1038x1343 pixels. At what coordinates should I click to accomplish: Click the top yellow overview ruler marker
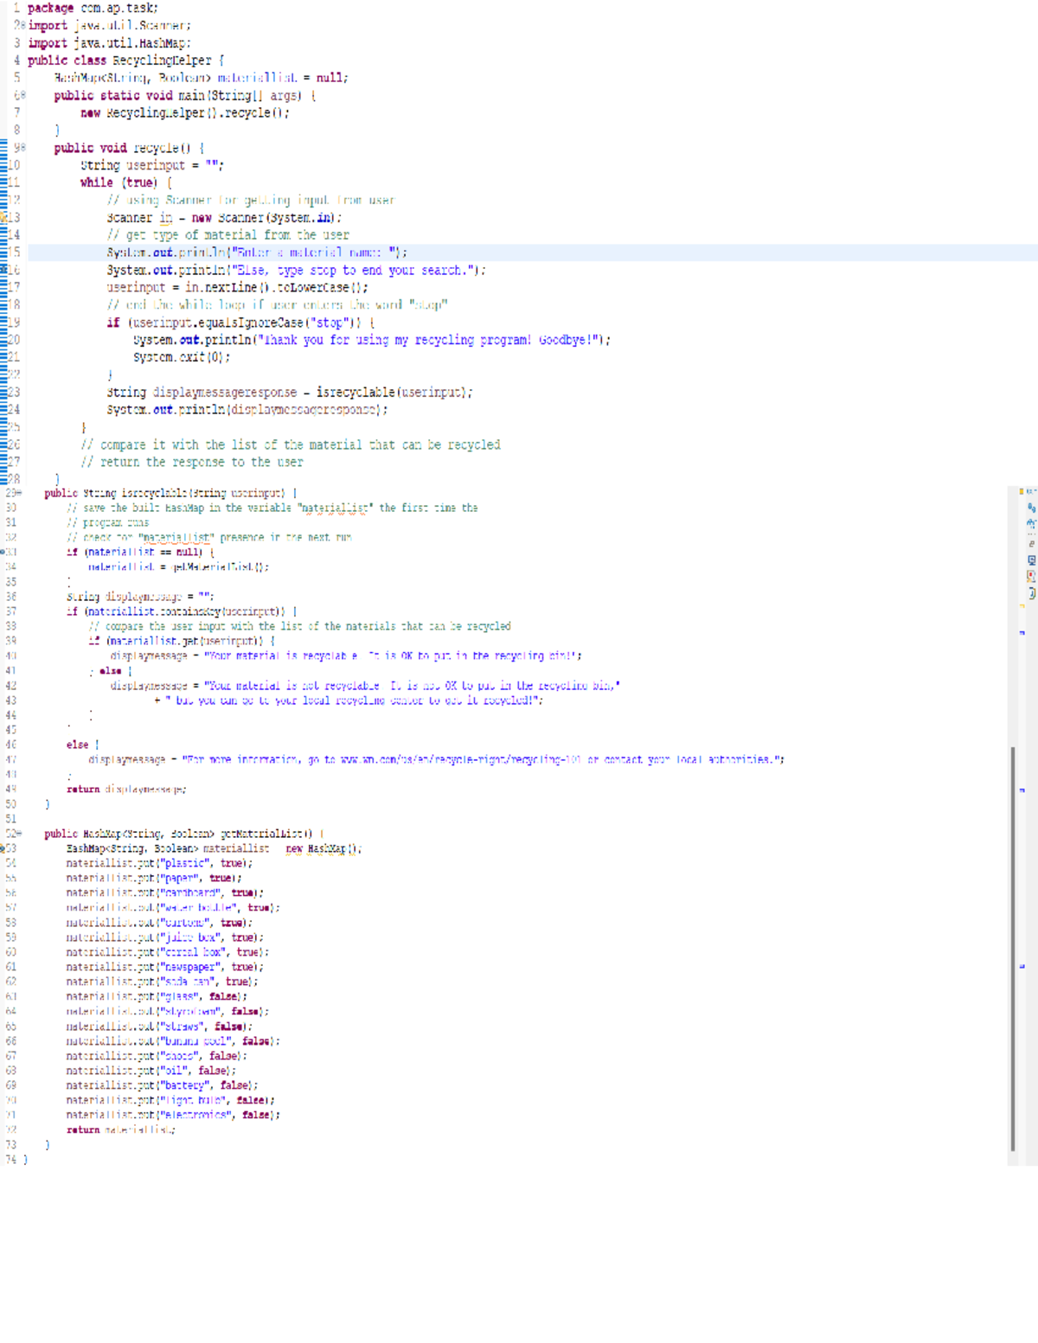point(1022,491)
